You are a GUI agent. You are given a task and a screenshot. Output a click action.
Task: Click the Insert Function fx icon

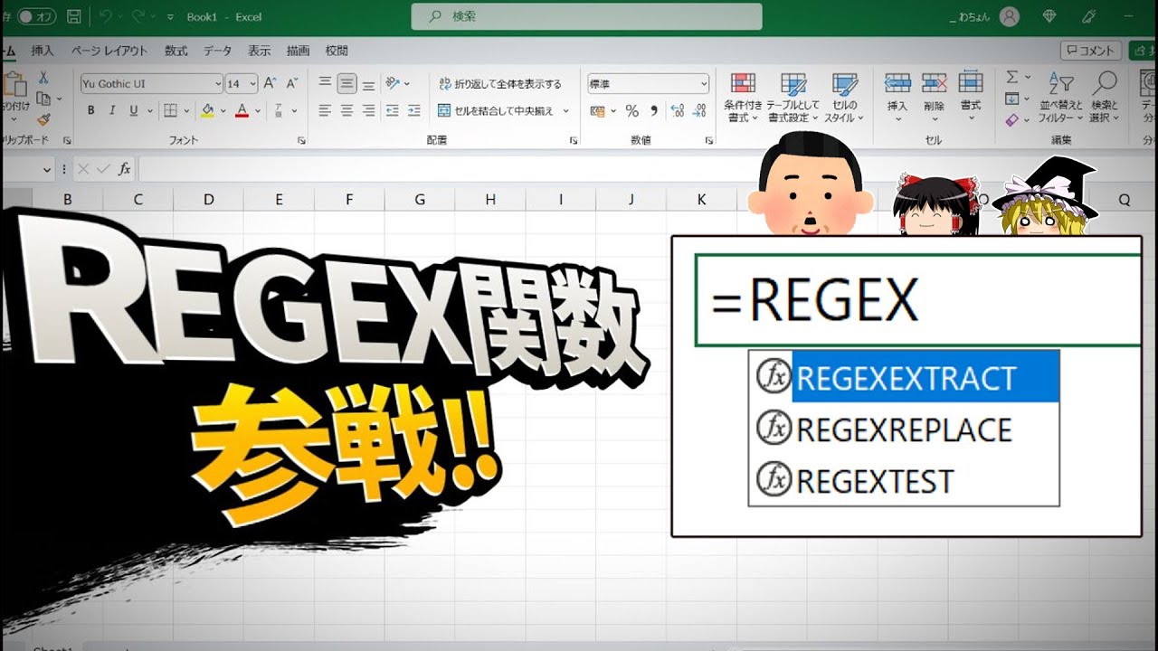pos(124,169)
